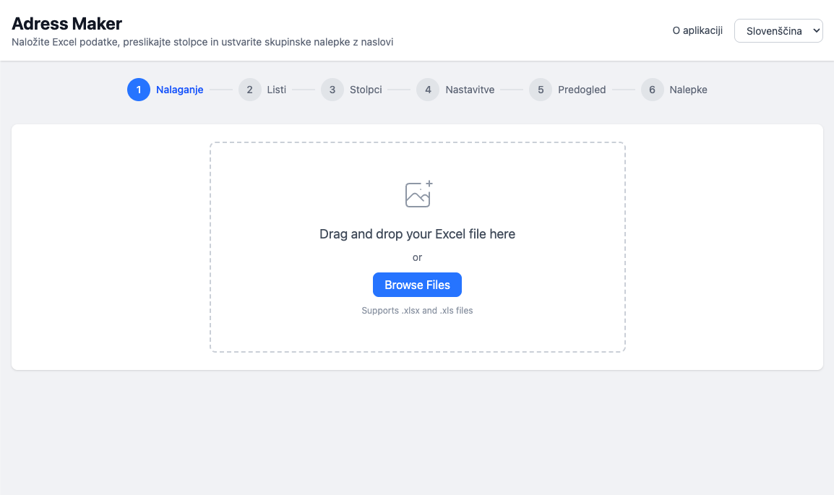Click step 2 circle for Listi

click(x=249, y=90)
